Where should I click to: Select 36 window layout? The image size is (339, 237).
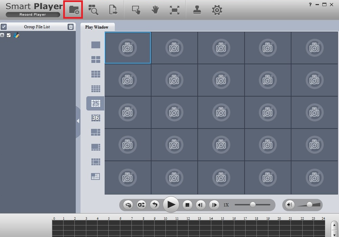(x=95, y=118)
